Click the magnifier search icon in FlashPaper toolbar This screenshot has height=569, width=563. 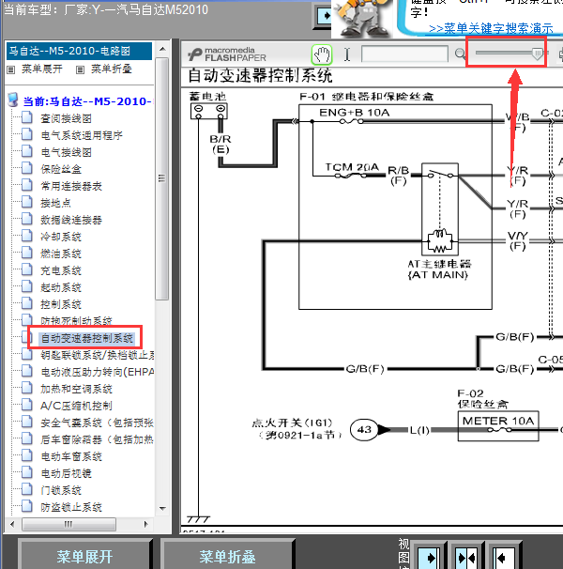[x=460, y=54]
